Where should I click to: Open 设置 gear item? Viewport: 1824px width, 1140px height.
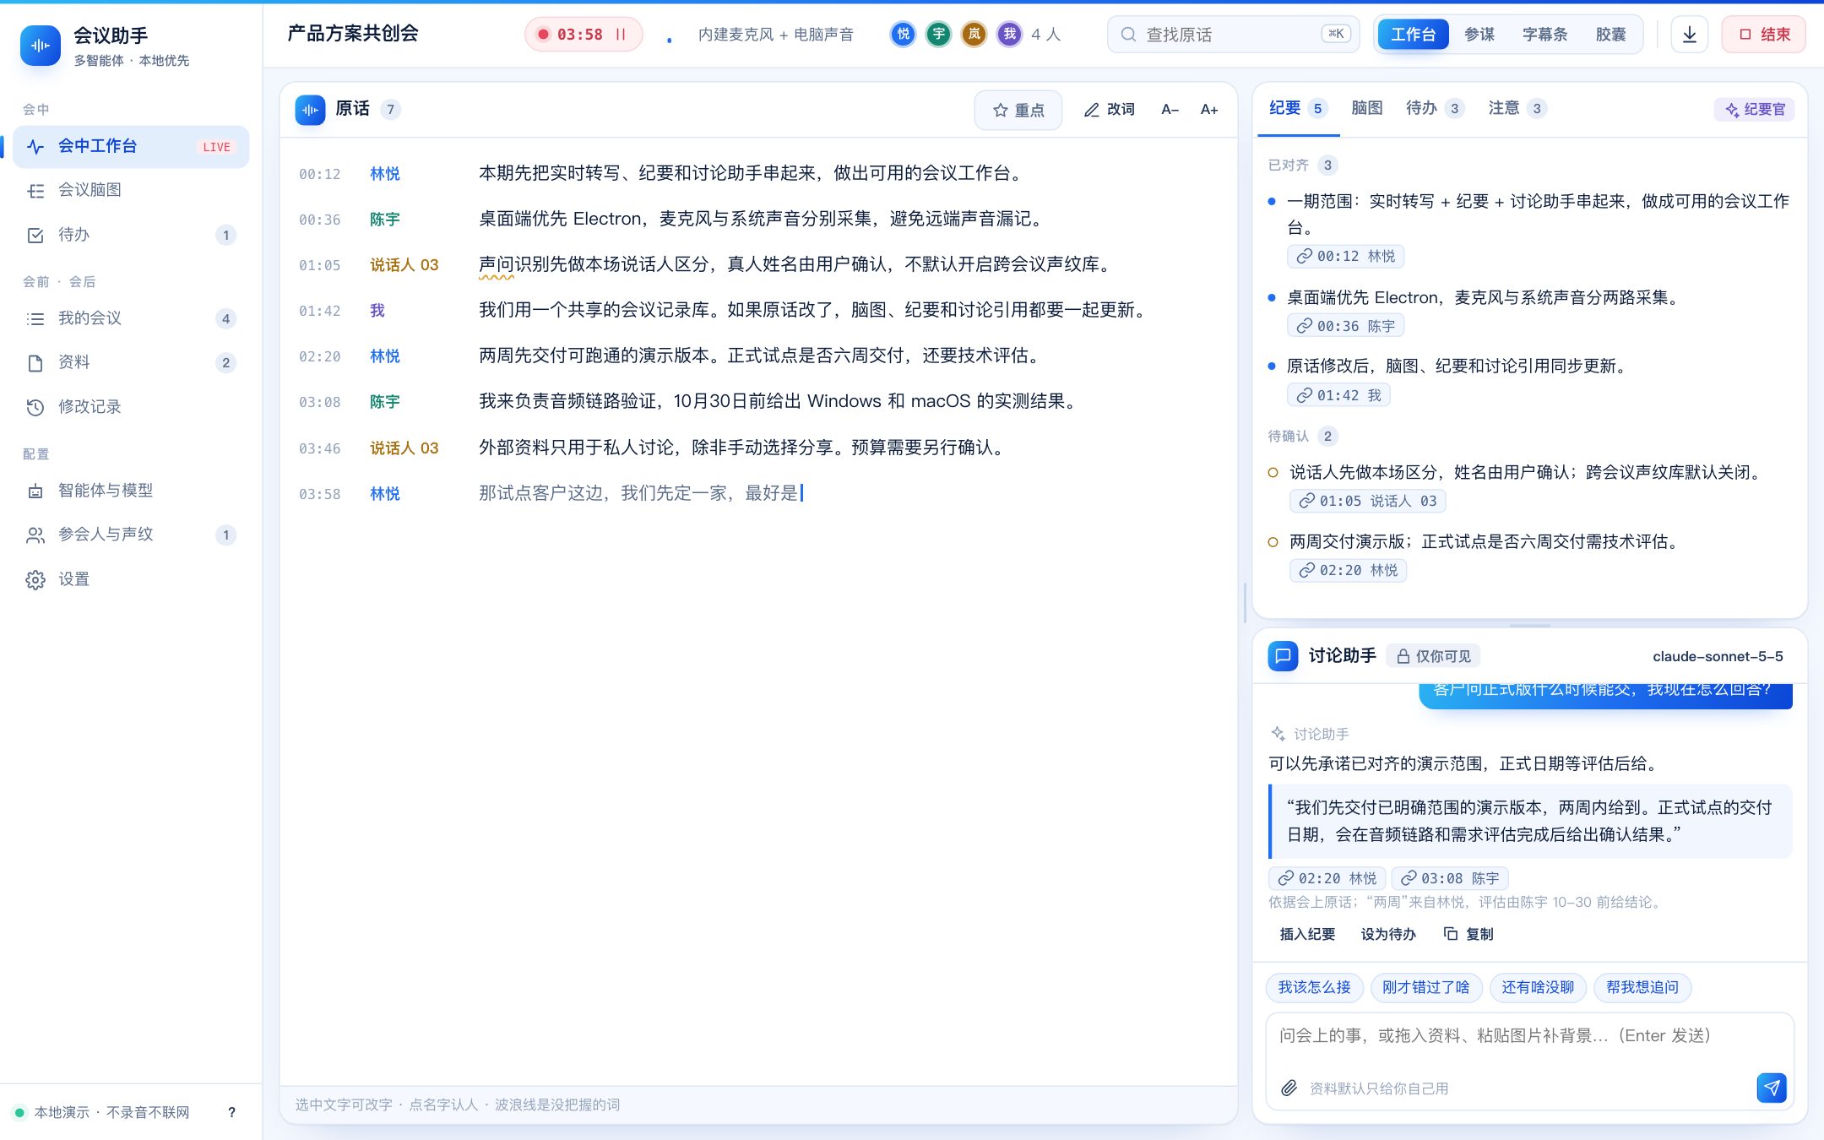click(x=131, y=579)
